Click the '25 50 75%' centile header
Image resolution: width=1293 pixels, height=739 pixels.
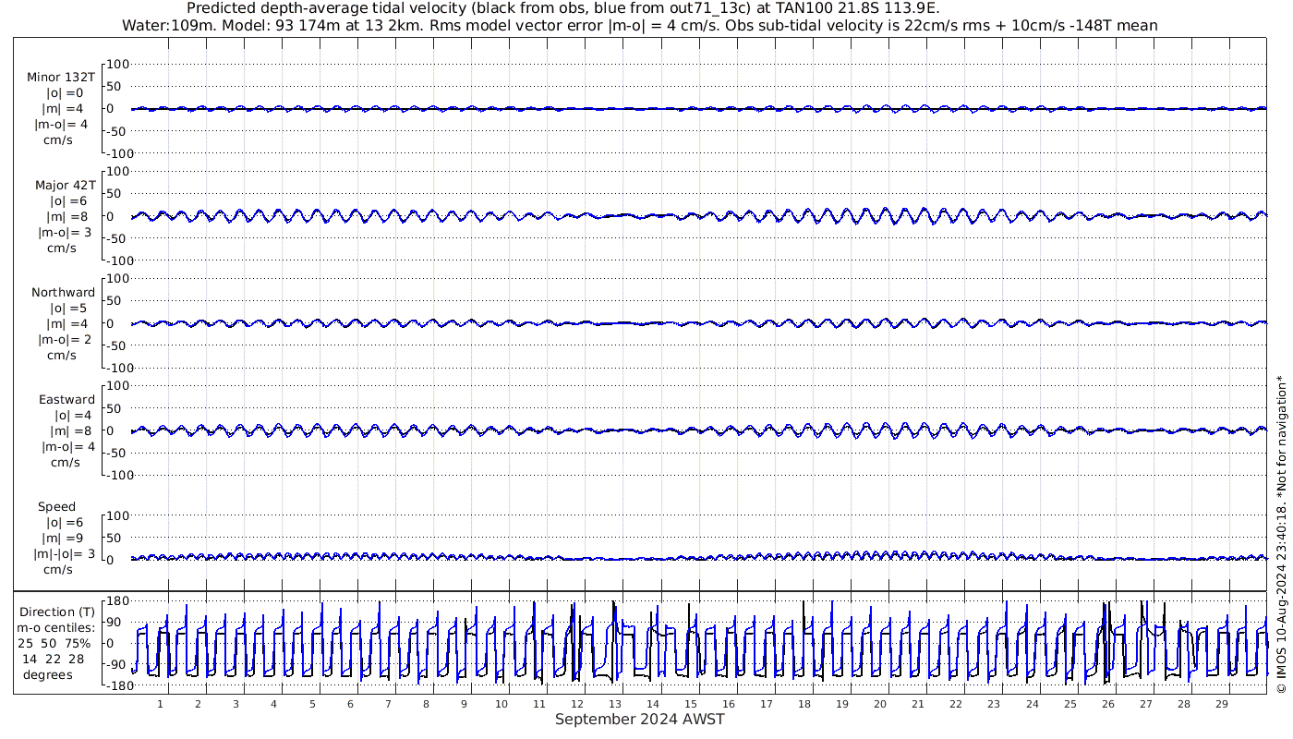(x=54, y=643)
